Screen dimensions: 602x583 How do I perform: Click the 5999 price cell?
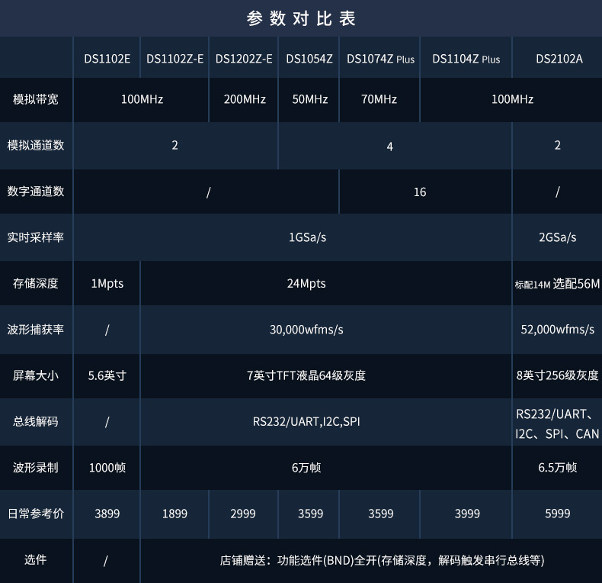(558, 514)
